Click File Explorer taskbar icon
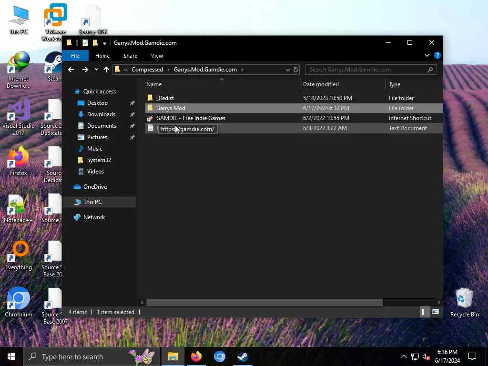Viewport: 488px width, 366px height. tap(173, 356)
